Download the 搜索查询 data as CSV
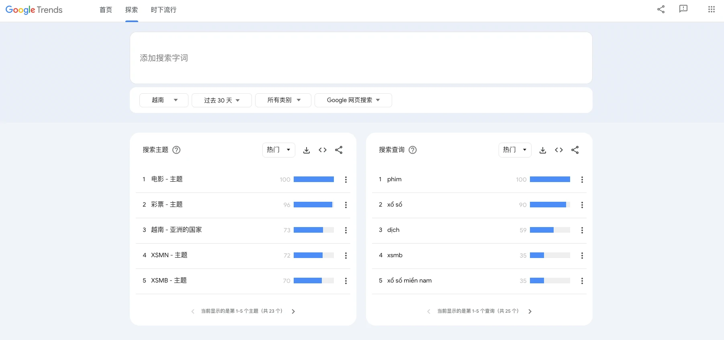The image size is (724, 340). pos(543,150)
